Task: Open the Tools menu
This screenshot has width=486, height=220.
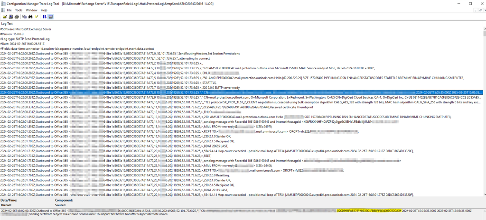Action: 19,10
